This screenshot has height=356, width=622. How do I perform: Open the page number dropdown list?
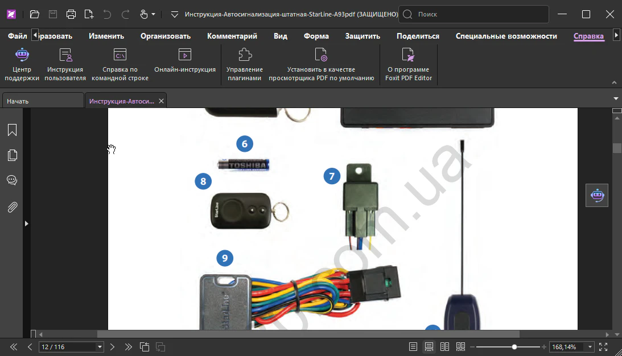click(100, 347)
